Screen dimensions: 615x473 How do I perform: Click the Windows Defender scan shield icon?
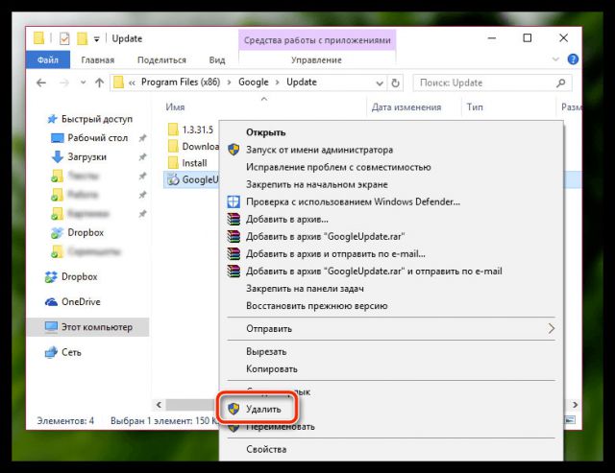tap(234, 202)
